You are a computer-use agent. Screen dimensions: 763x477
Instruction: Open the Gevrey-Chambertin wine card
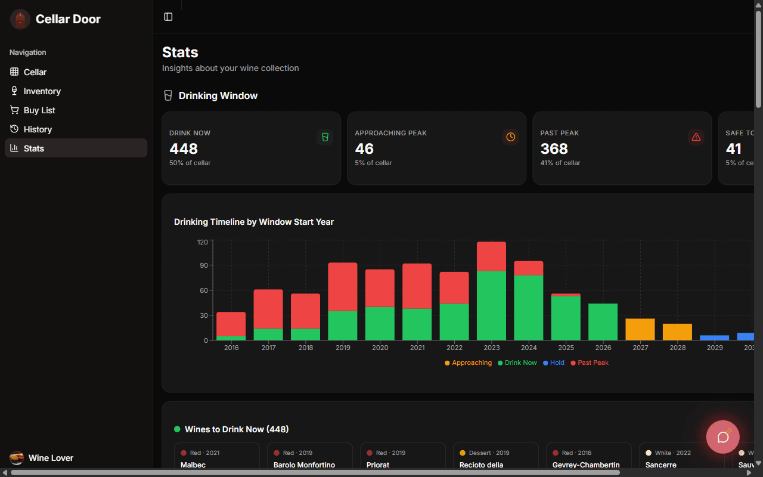589,456
